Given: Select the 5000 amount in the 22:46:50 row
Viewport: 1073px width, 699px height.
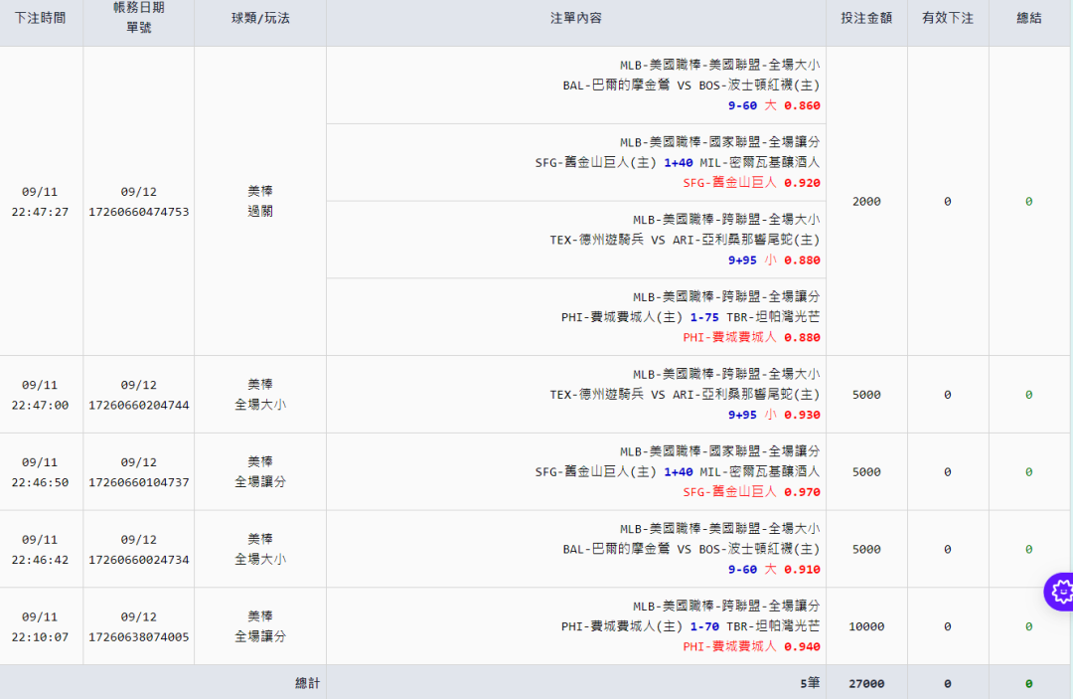Looking at the screenshot, I should pos(866,472).
